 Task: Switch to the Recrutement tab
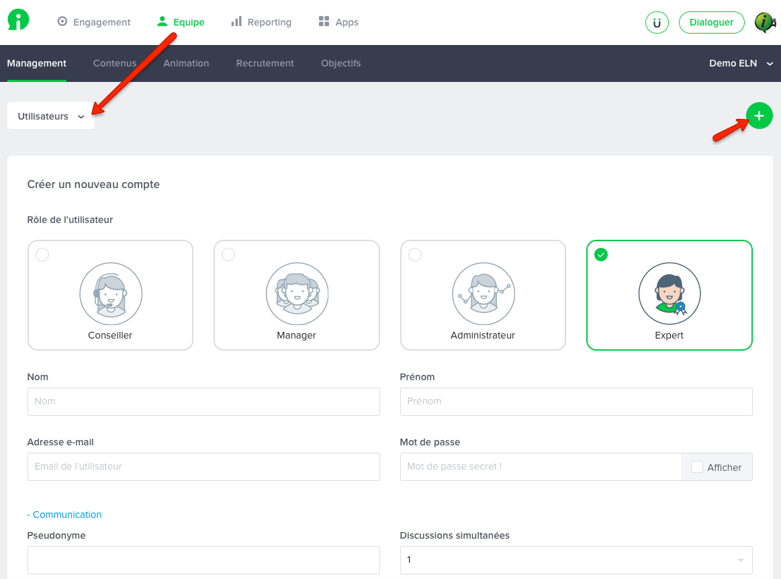[x=265, y=63]
